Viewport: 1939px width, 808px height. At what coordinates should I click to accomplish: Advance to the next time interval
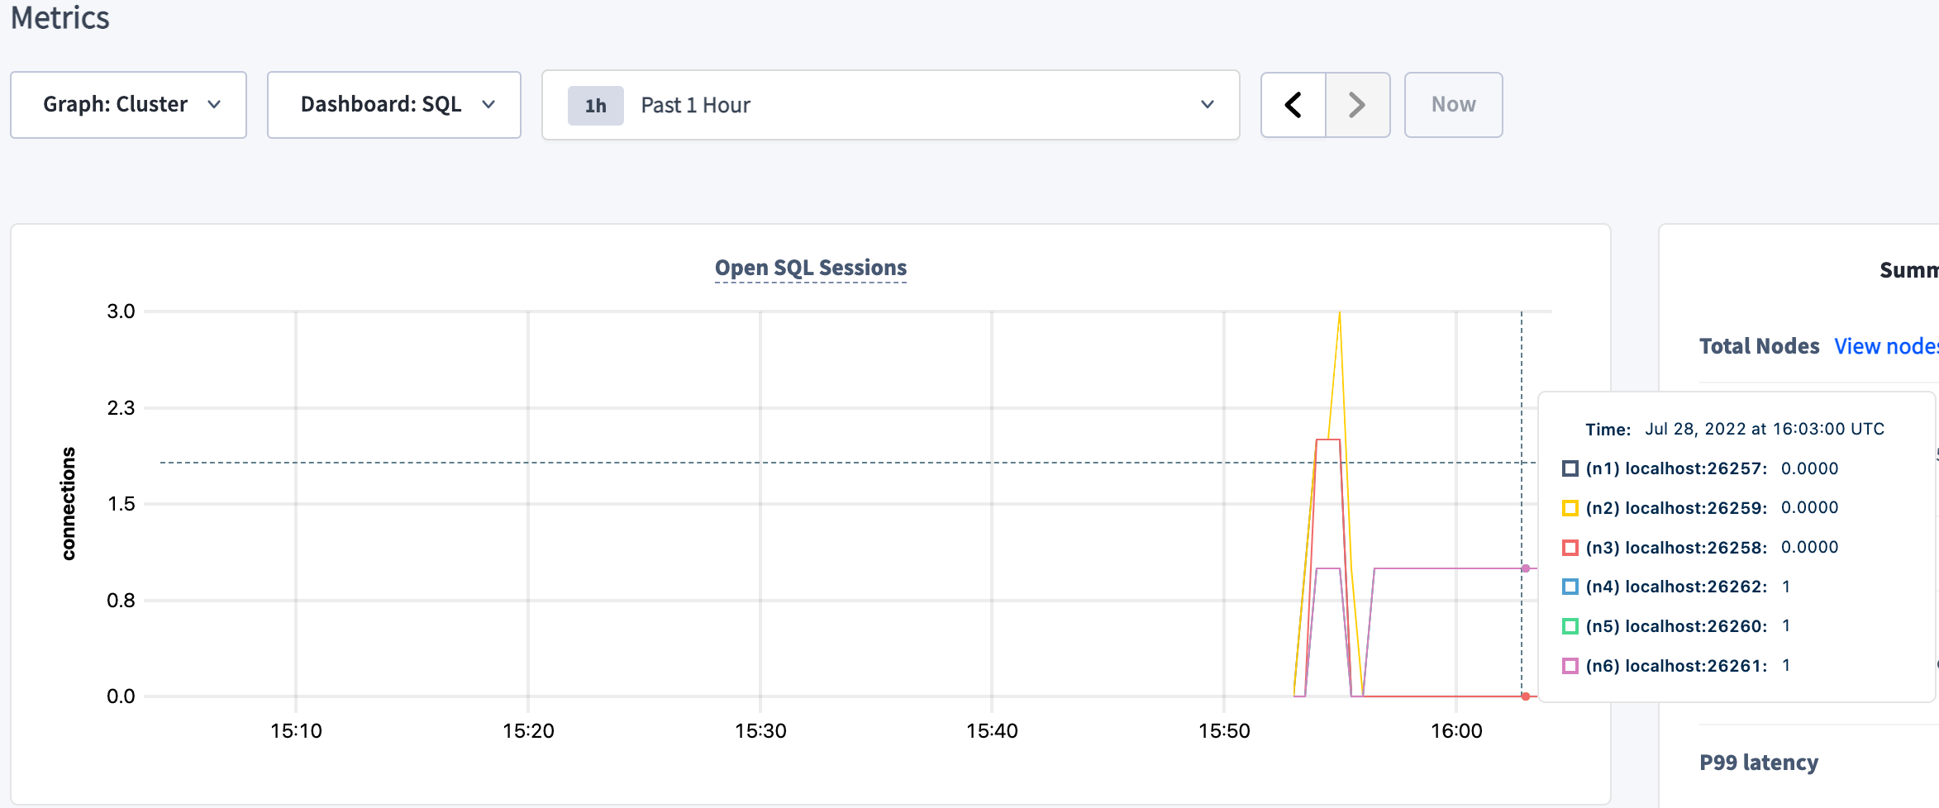click(1356, 105)
